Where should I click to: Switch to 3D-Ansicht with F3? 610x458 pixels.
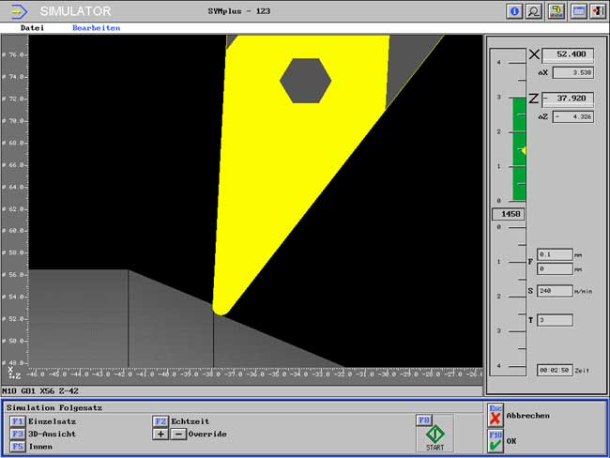(x=17, y=435)
